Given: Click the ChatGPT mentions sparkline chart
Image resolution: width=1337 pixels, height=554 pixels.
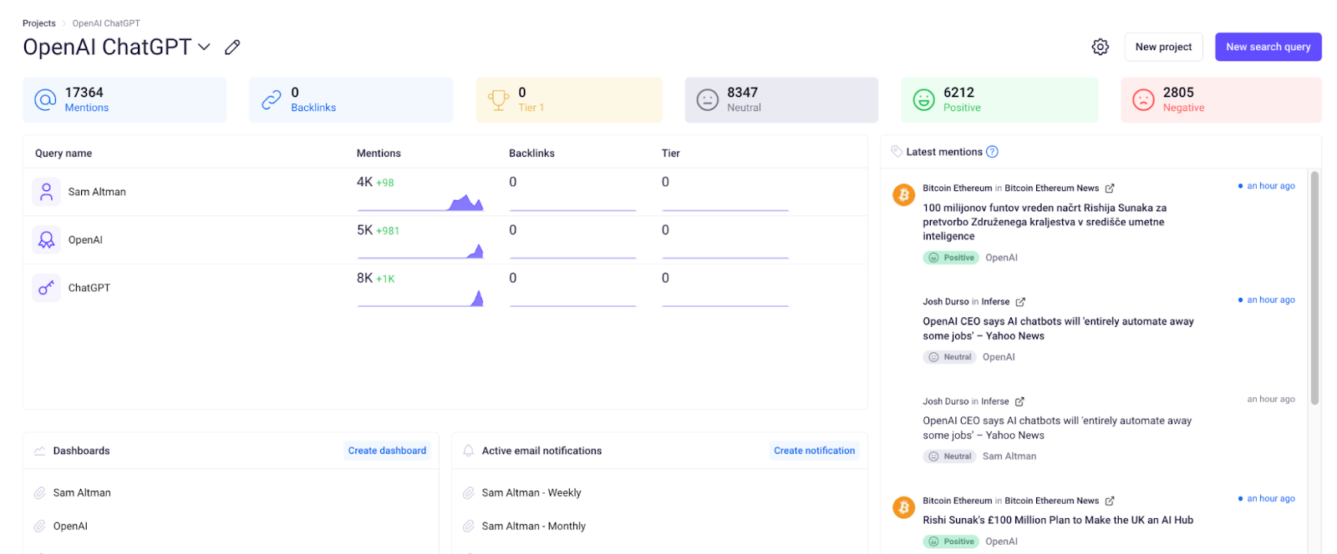Looking at the screenshot, I should [420, 298].
